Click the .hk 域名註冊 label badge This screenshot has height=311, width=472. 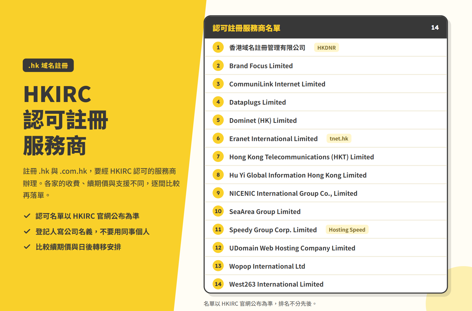(x=48, y=65)
